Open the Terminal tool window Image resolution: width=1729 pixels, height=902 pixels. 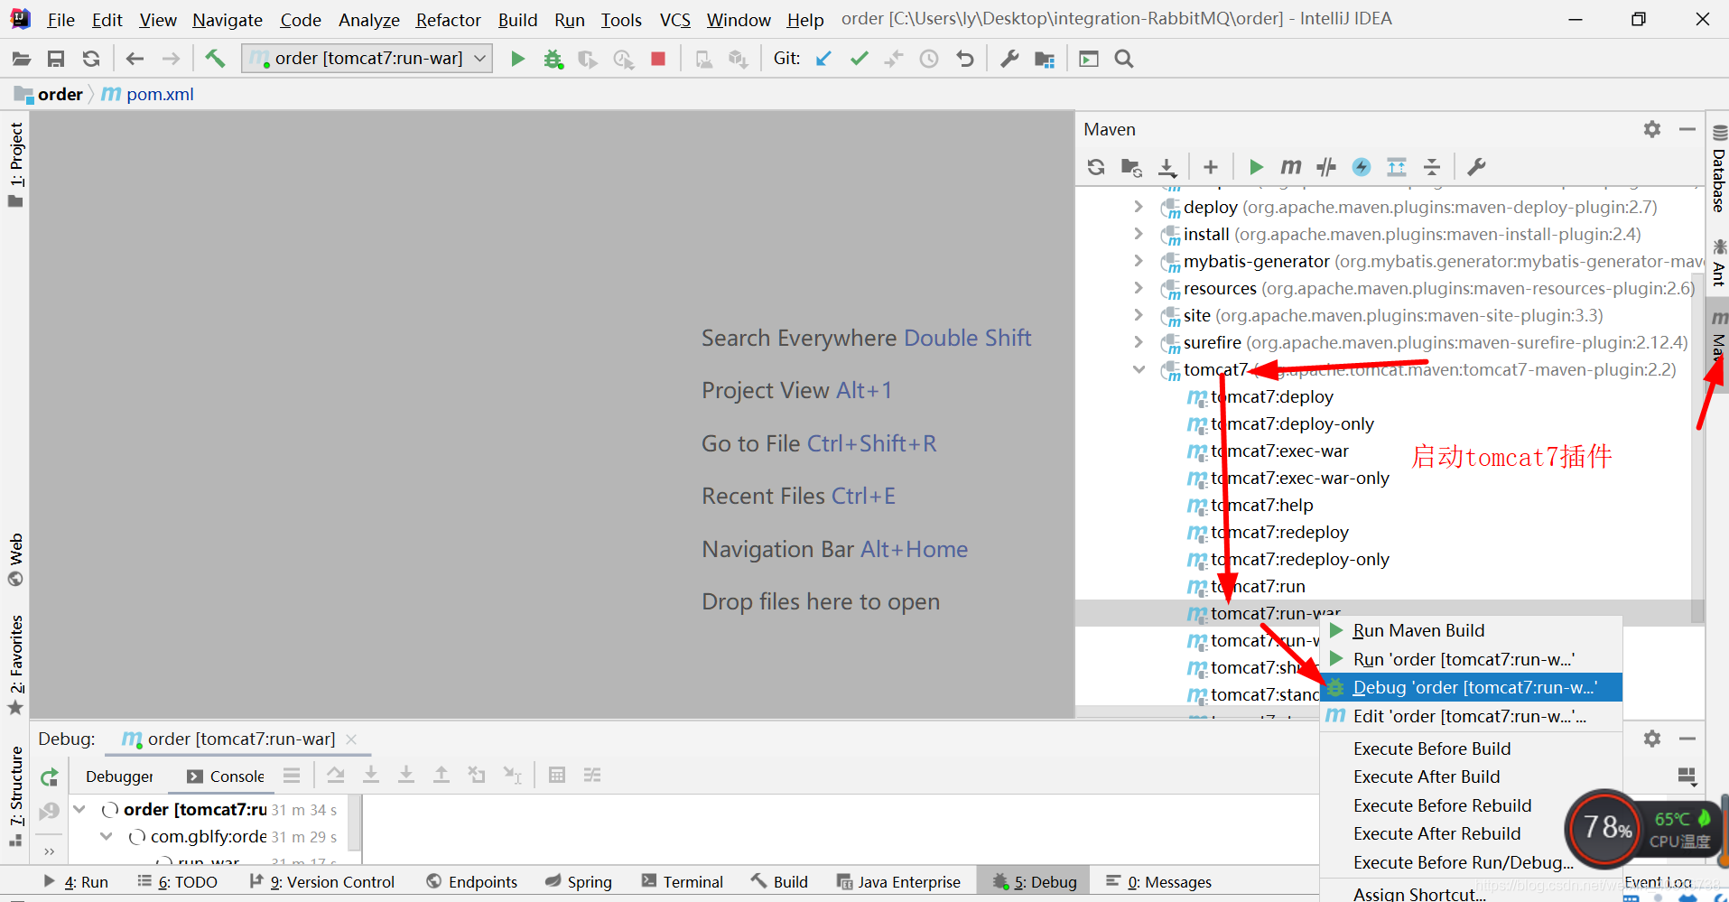(x=682, y=882)
